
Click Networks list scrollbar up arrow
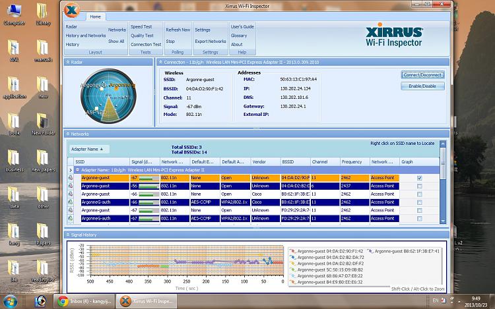click(443, 144)
